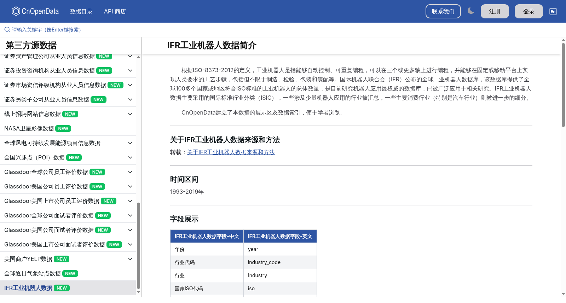
Task: Click the 登录 button
Action: tap(529, 11)
